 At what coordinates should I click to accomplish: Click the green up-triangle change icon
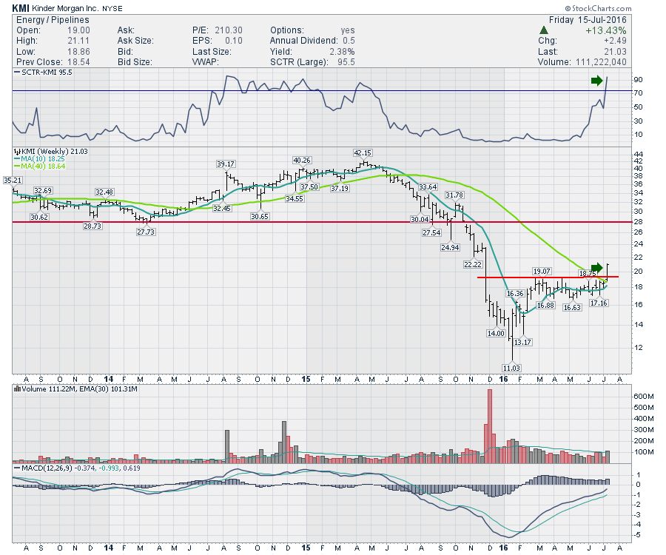[543, 30]
